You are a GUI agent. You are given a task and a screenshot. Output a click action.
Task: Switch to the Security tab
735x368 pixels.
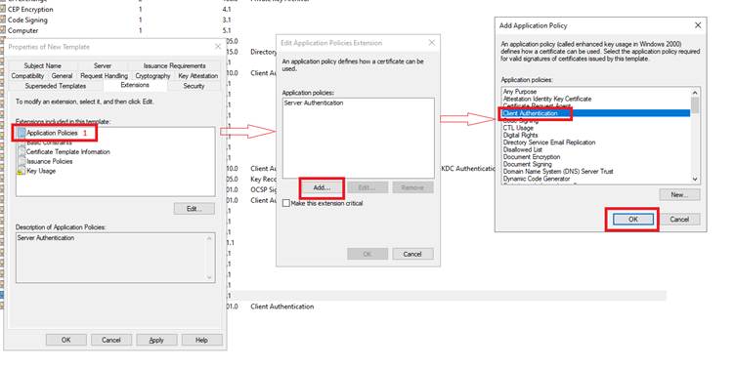coord(195,86)
